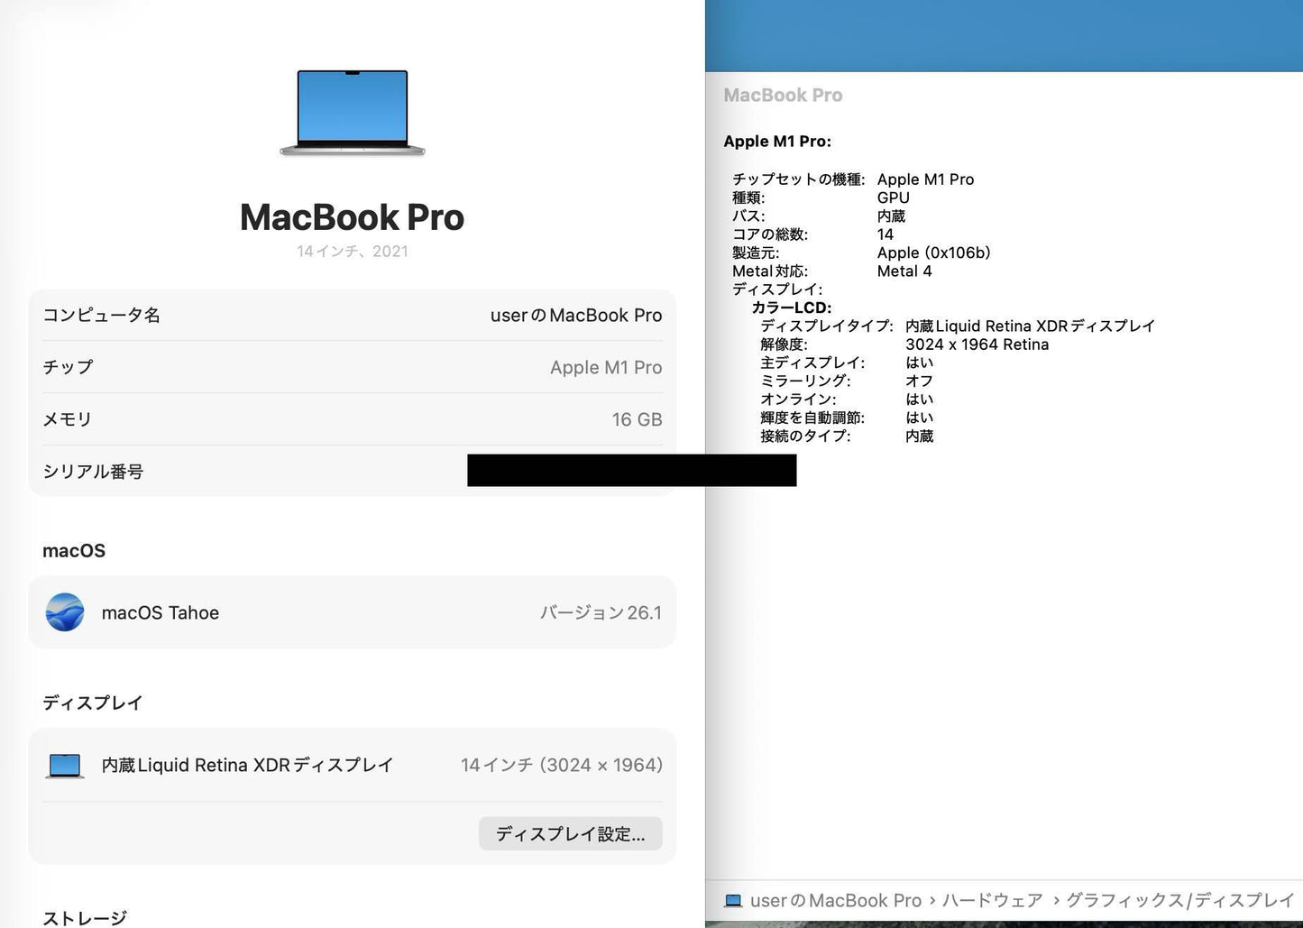Click the Apple M1 Pro chip row
The height and width of the screenshot is (928, 1303).
352,367
